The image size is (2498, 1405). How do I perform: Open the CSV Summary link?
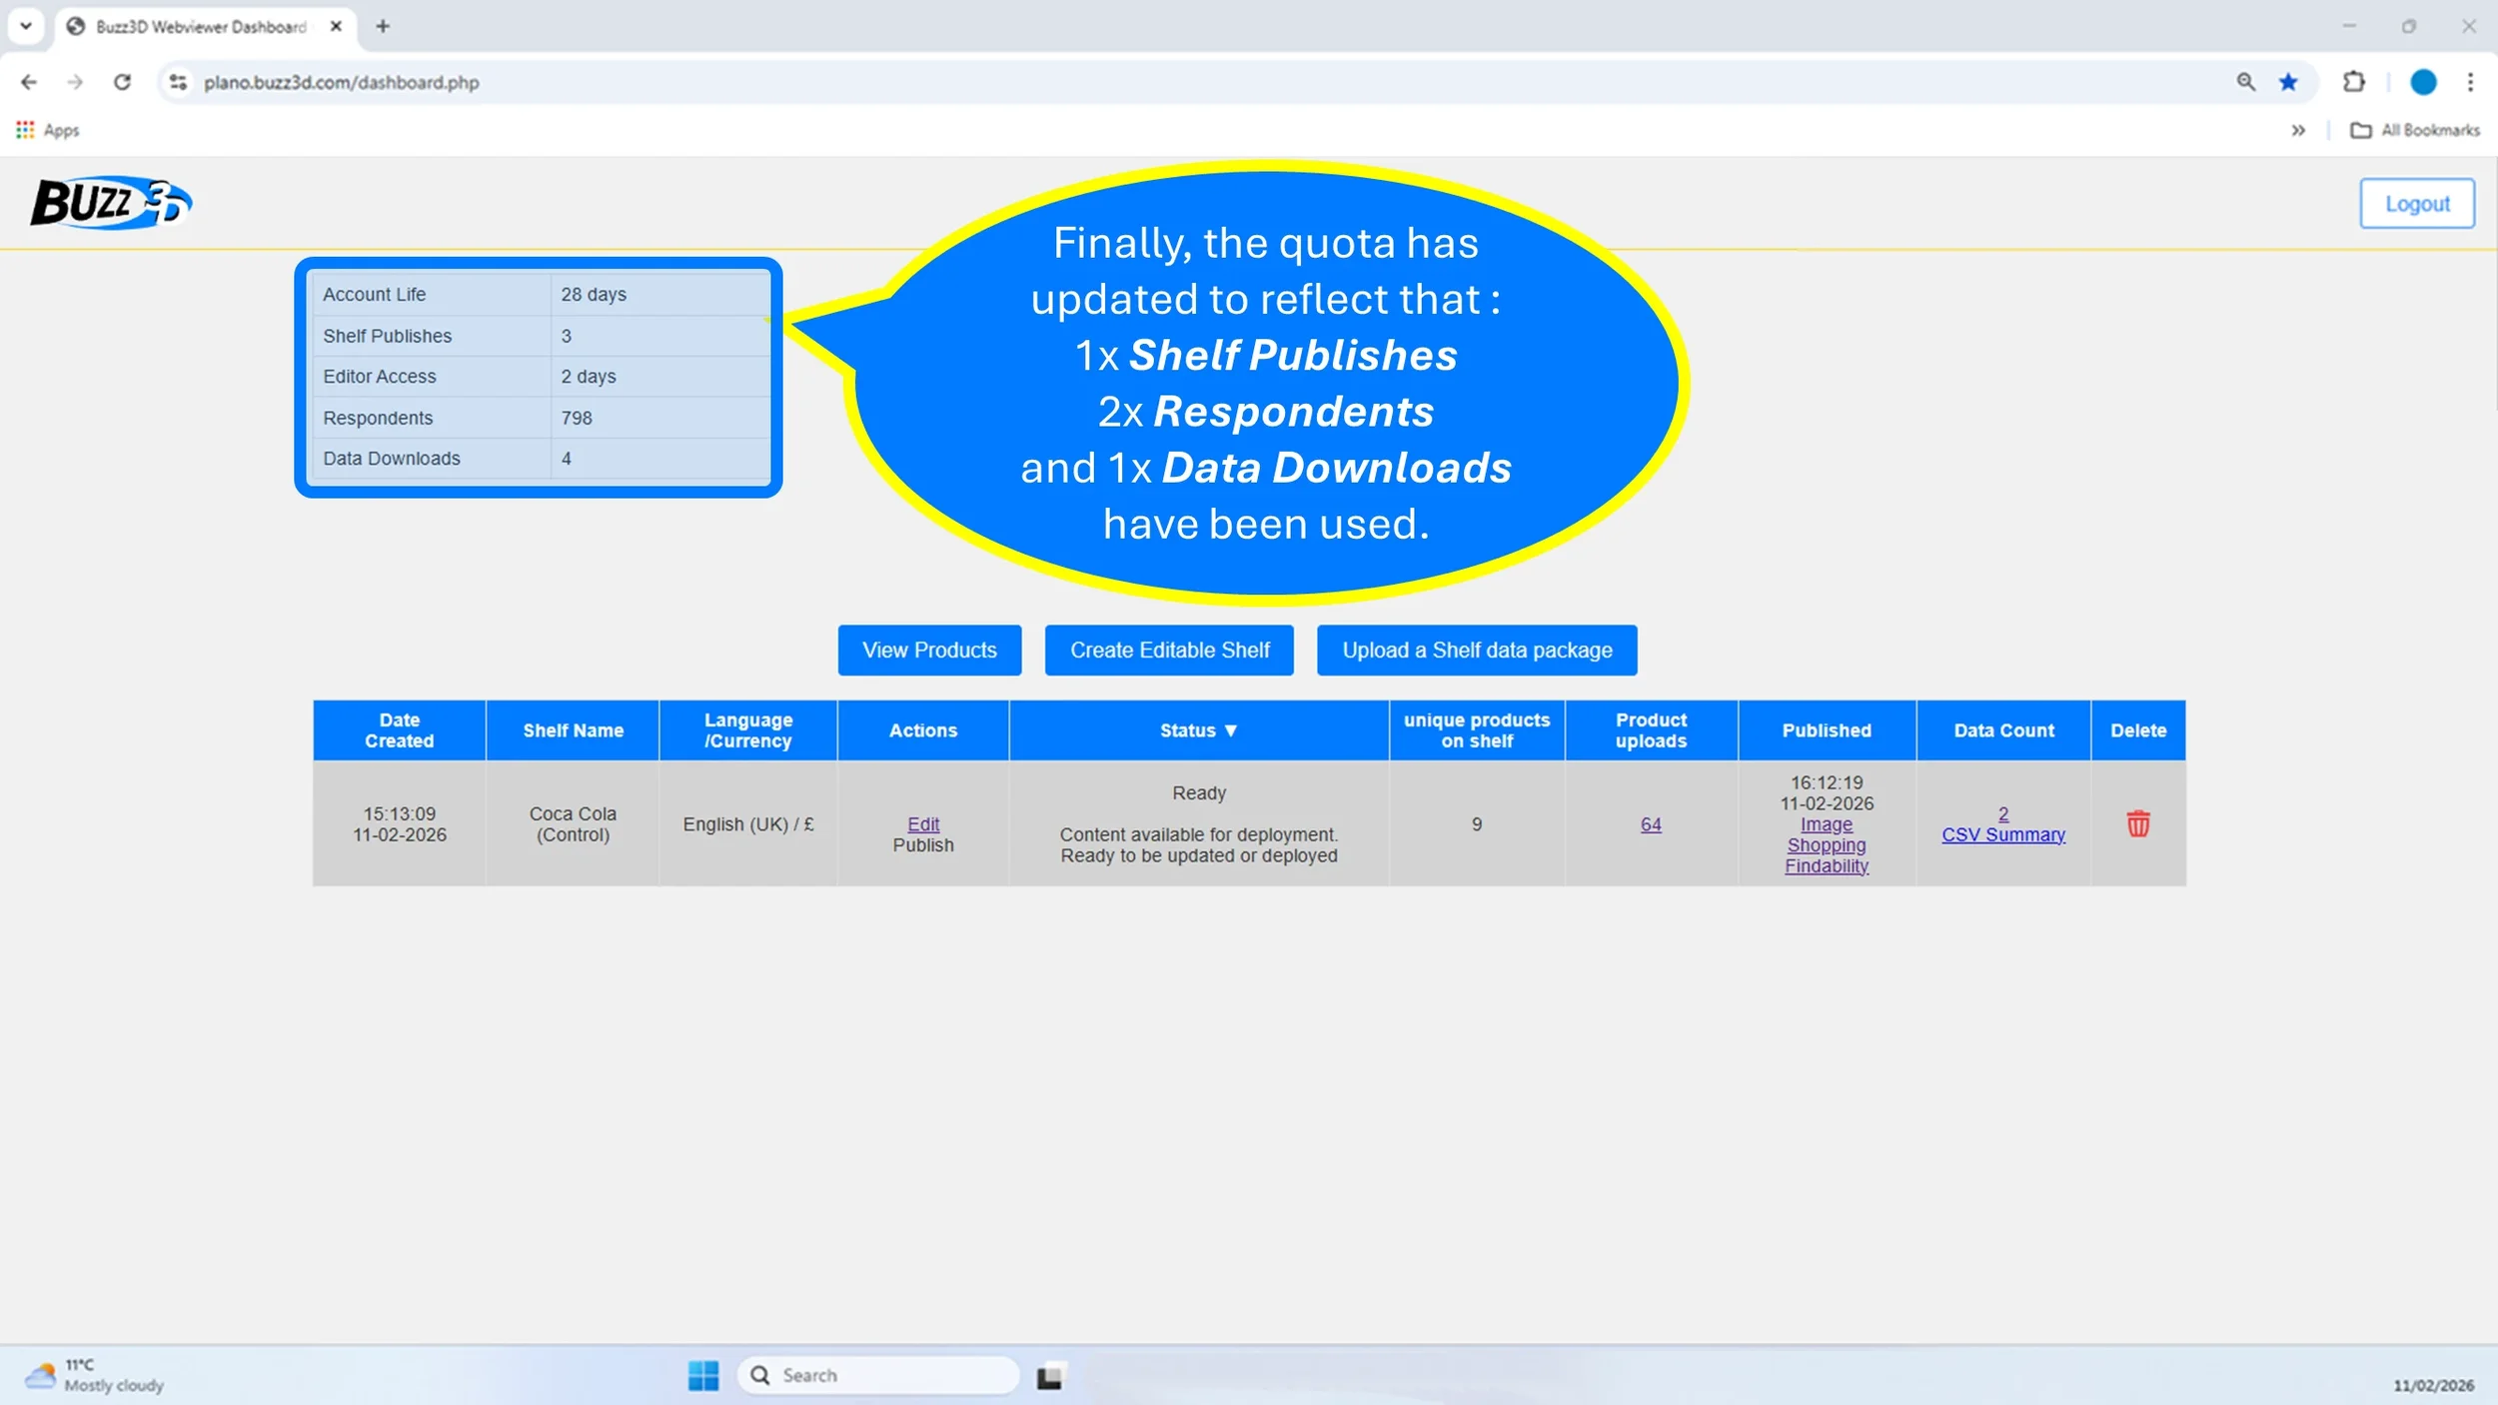click(2002, 834)
